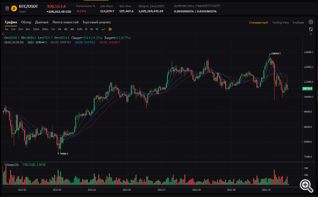Click the orange Bitcoin coin icon
The width and height of the screenshot is (318, 197).
pos(14,8)
